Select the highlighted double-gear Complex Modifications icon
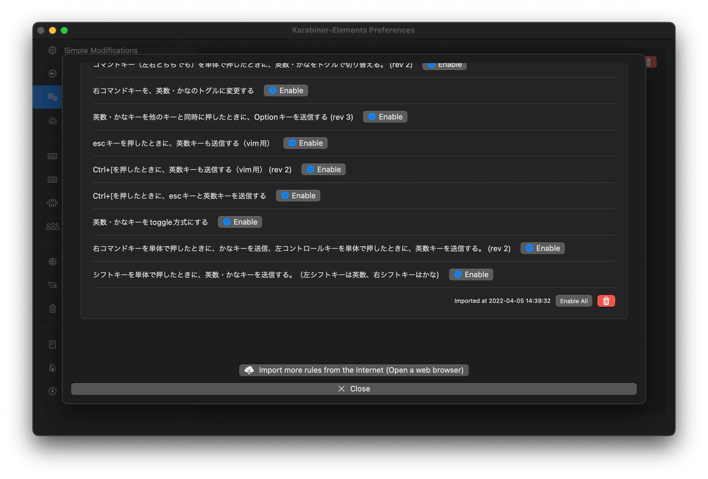This screenshot has width=708, height=479. point(53,97)
